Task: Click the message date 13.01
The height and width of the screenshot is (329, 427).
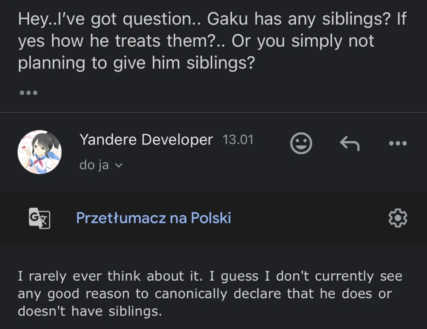Action: [x=238, y=140]
